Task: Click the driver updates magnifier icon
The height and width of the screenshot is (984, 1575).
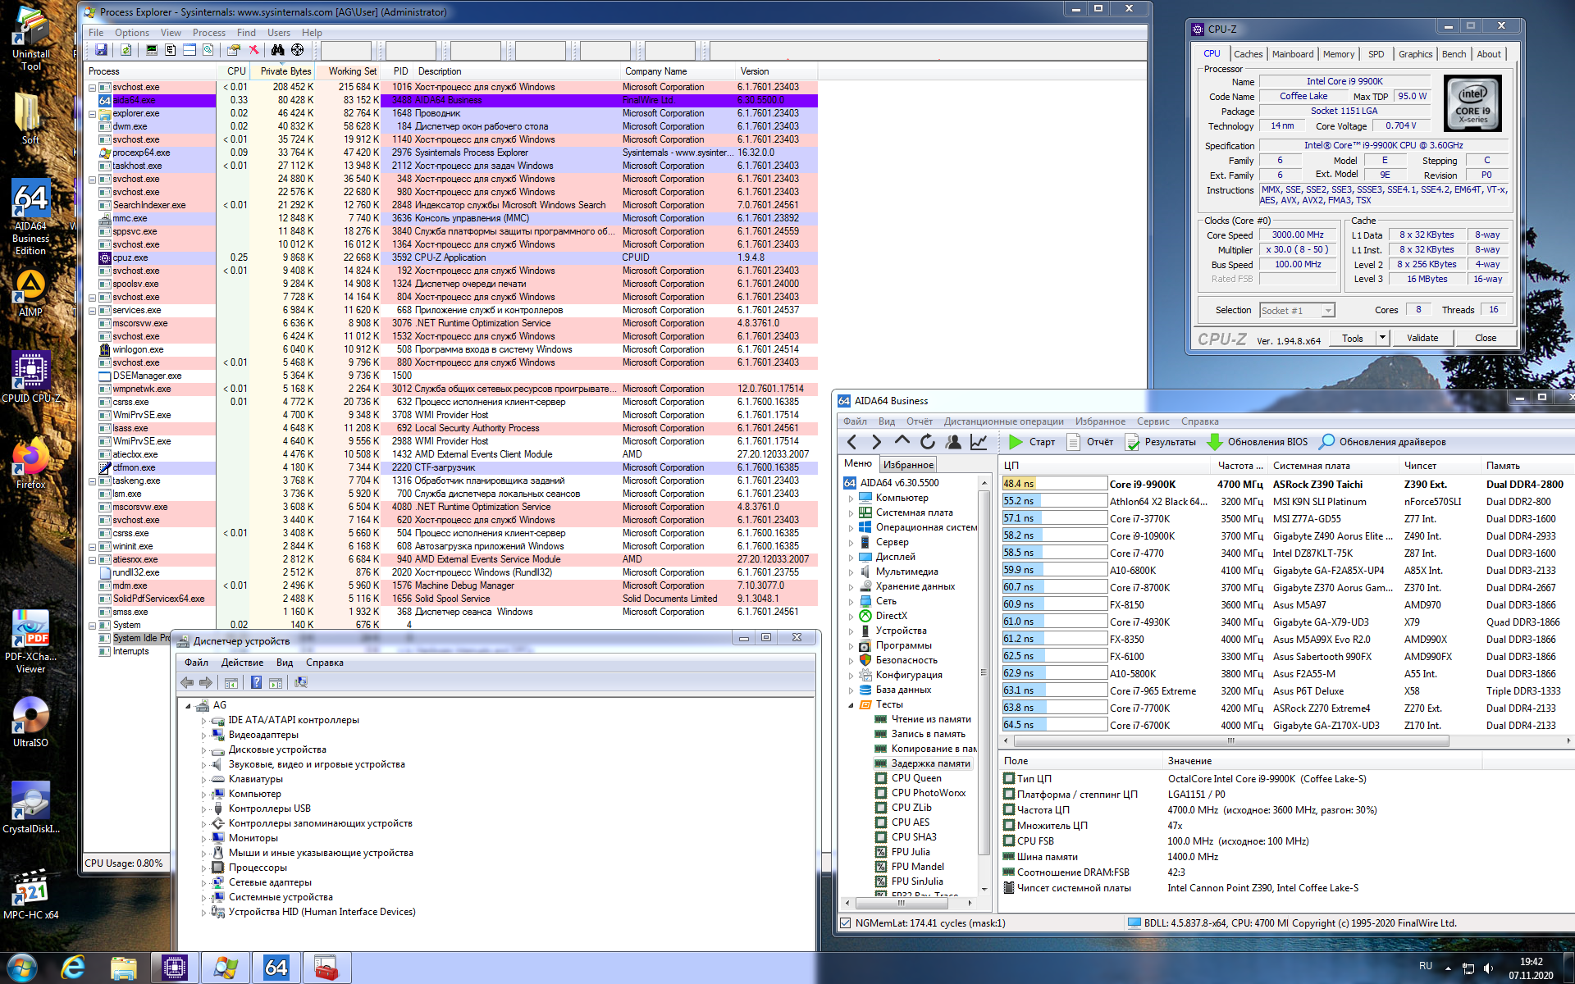Action: 1326,442
